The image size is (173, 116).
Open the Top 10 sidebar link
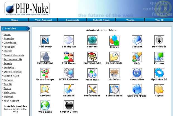coord(8,84)
